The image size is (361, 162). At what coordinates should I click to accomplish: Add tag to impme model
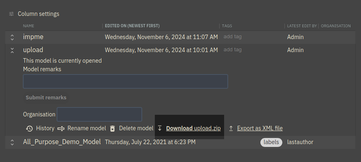click(233, 37)
